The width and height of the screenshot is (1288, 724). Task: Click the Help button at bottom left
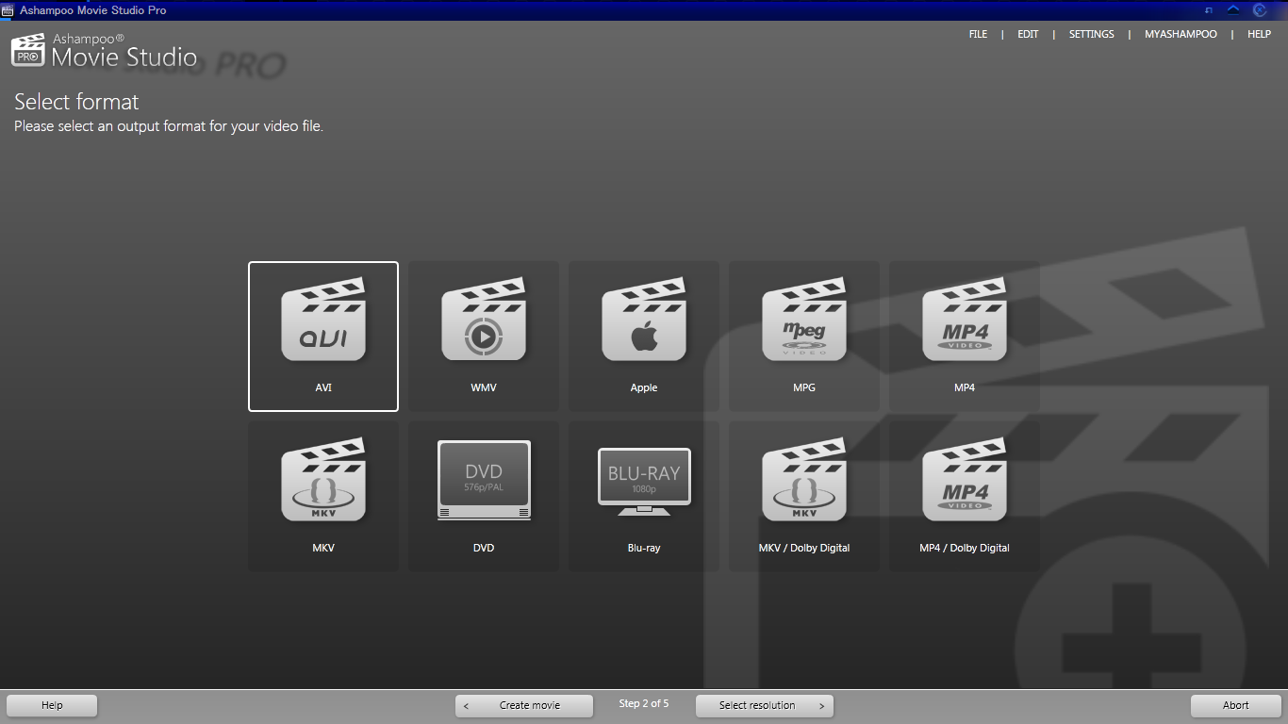tap(52, 705)
